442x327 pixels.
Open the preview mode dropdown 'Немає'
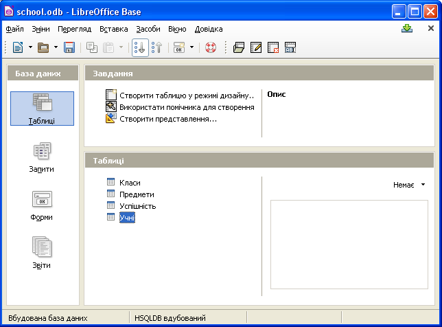410,185
